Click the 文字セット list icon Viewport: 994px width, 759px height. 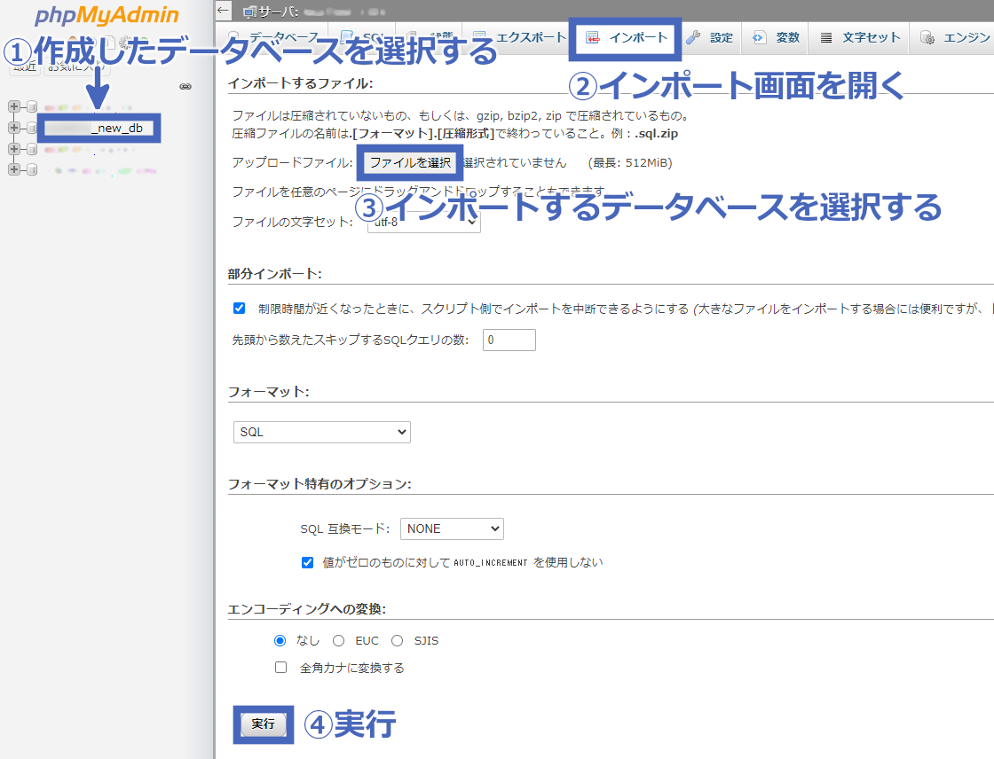pyautogui.click(x=826, y=38)
